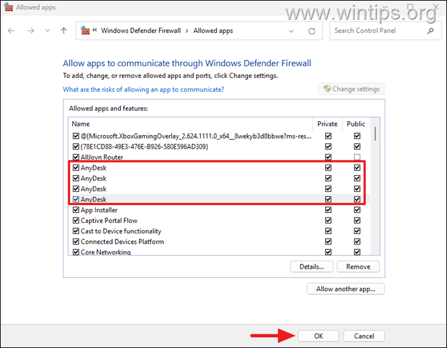Viewport: 447px width, 348px height.
Task: Expand breadcrumb chevron after Windows Defender Firewall
Action: click(x=187, y=31)
